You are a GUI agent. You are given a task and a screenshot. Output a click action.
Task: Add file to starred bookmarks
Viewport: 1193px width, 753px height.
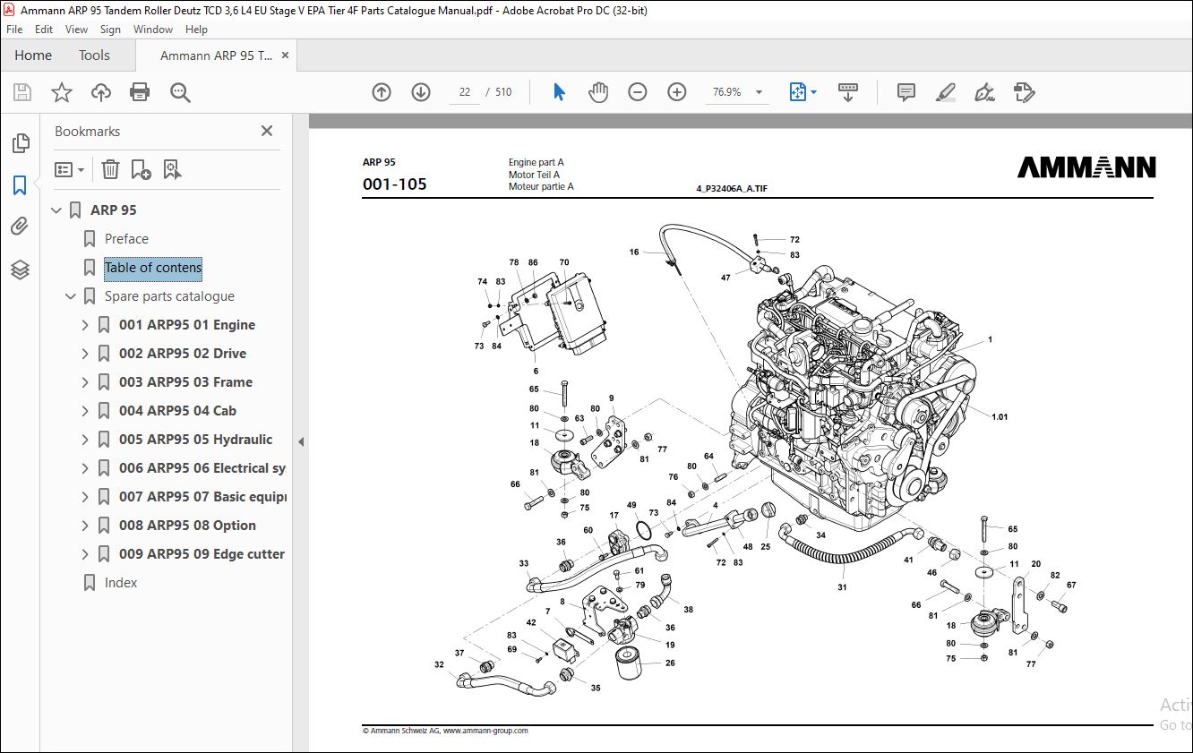61,92
